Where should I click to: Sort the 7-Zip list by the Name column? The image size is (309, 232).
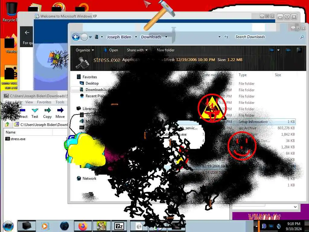point(28,132)
